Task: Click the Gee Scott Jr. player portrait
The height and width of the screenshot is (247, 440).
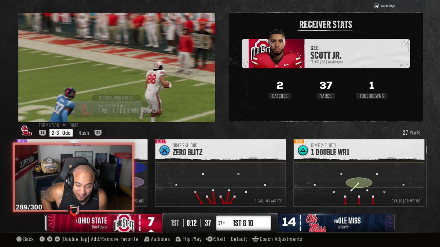Action: point(277,49)
